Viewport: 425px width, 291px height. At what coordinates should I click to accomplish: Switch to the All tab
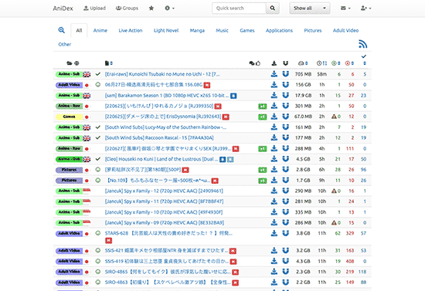79,30
